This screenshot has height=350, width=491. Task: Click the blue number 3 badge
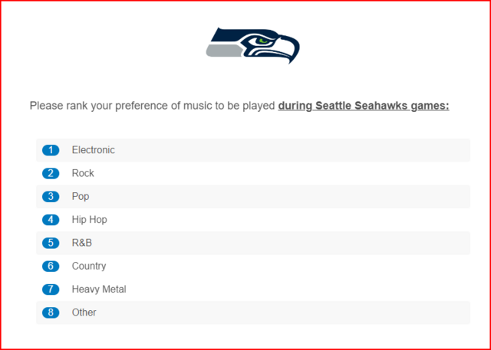coord(51,197)
